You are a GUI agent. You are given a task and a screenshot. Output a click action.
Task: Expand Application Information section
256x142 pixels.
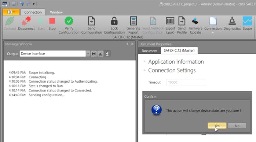145,61
